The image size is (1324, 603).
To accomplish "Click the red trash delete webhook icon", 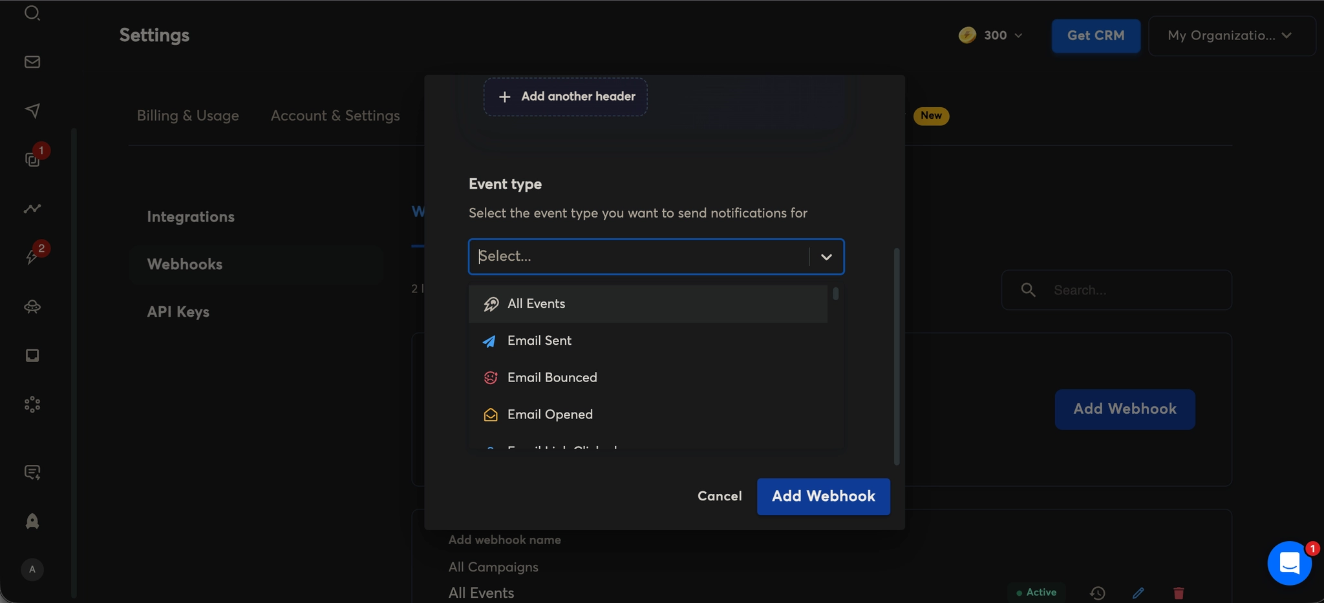I will coord(1179,593).
